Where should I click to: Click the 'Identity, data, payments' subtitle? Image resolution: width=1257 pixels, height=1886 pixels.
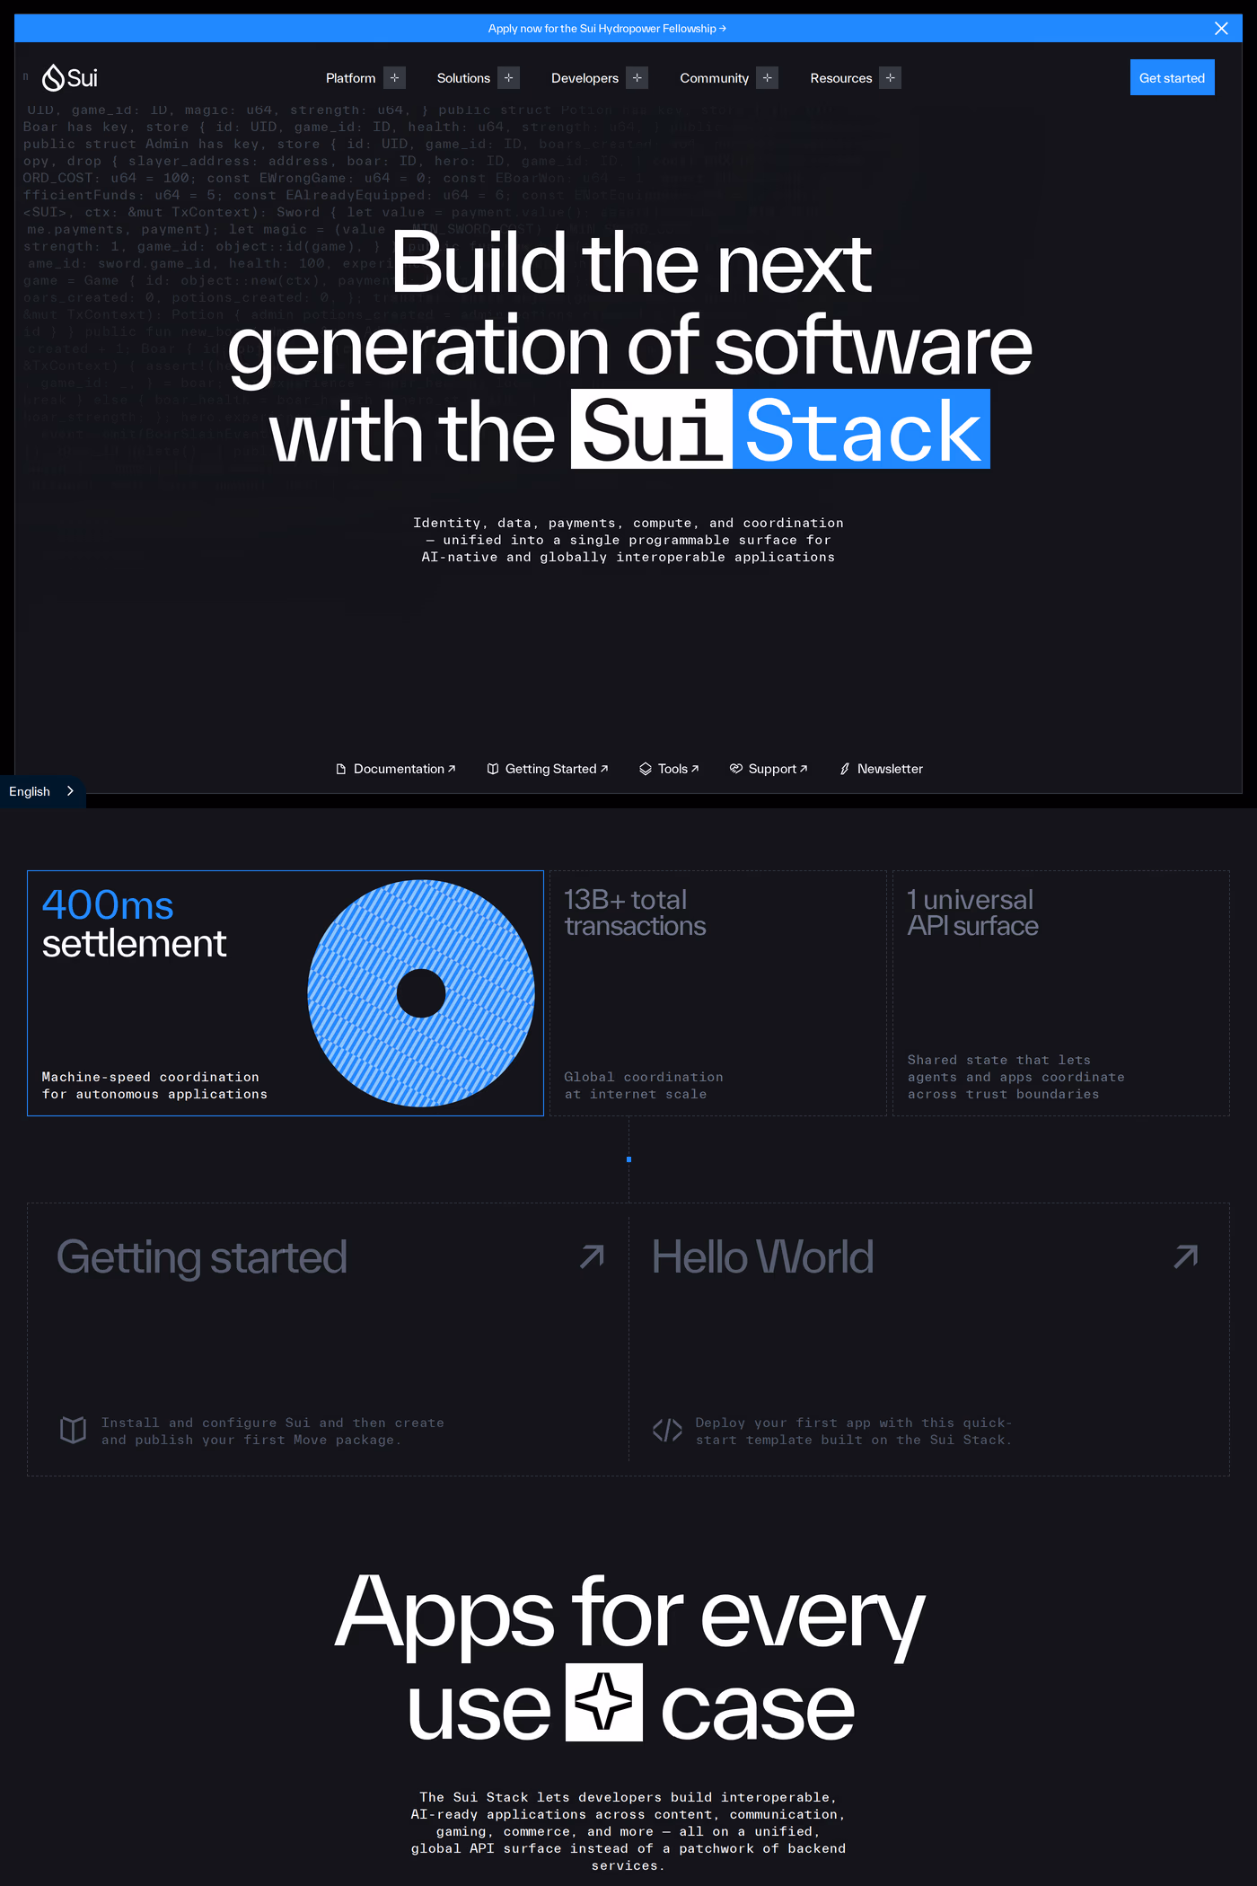(628, 540)
